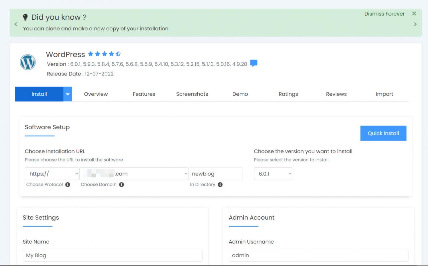Select the Install tab
Image resolution: width=428 pixels, height=266 pixels.
tap(39, 94)
